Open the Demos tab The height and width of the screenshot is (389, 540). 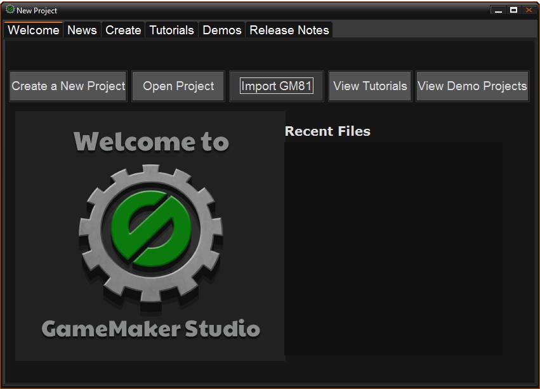click(222, 30)
